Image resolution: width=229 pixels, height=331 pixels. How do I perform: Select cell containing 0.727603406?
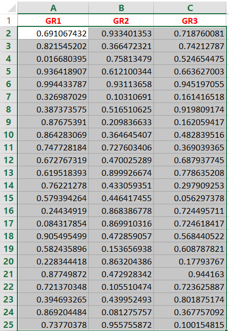[x=121, y=147]
